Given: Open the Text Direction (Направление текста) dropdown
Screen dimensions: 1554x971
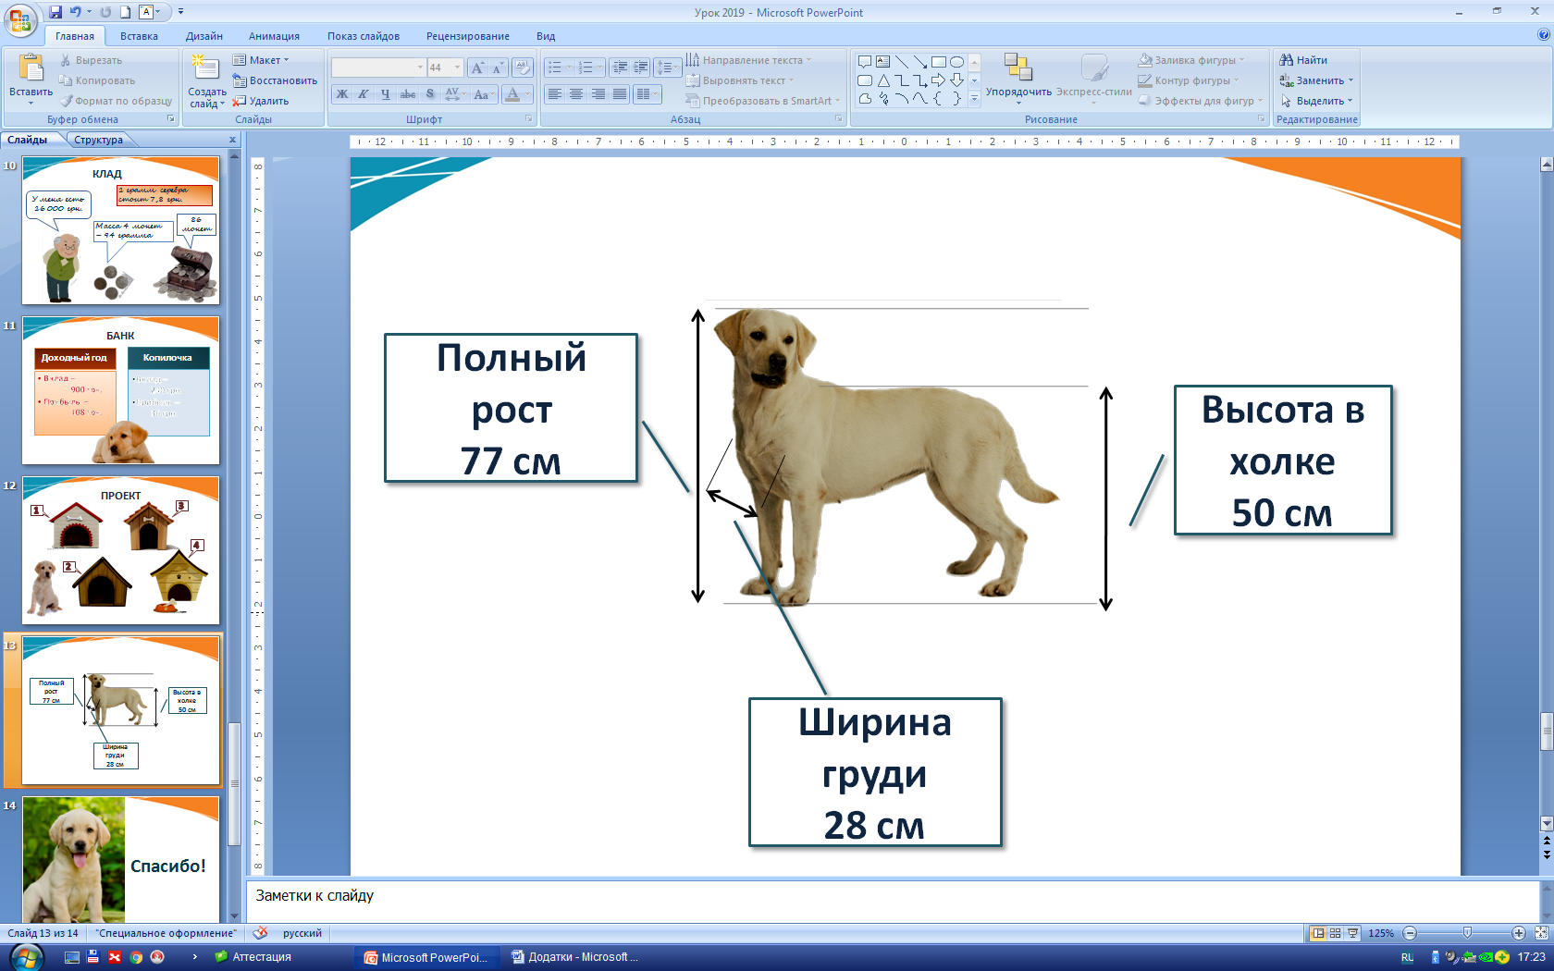Looking at the screenshot, I should coord(748,60).
